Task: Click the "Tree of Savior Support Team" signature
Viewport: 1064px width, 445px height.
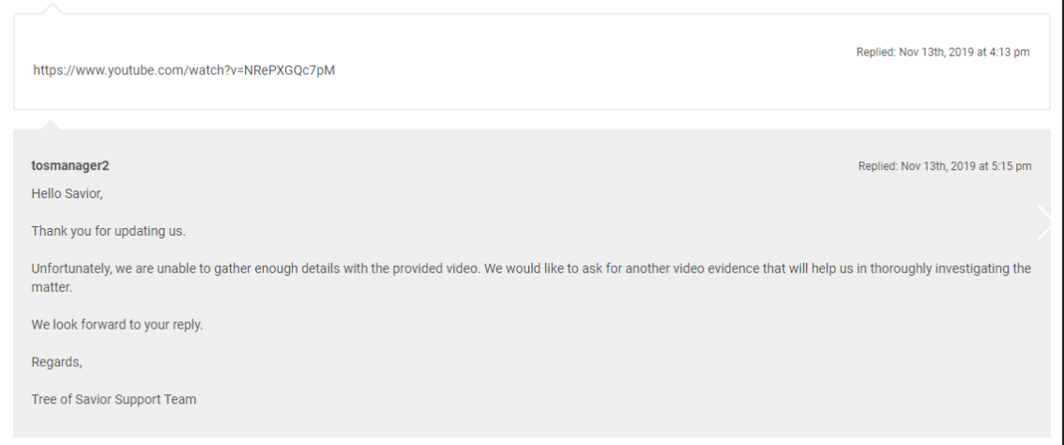Action: click(114, 399)
